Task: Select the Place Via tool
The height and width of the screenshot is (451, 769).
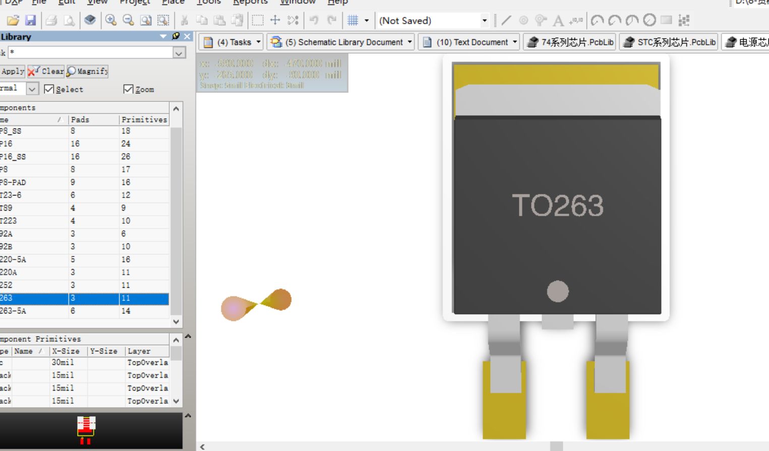Action: pyautogui.click(x=541, y=20)
